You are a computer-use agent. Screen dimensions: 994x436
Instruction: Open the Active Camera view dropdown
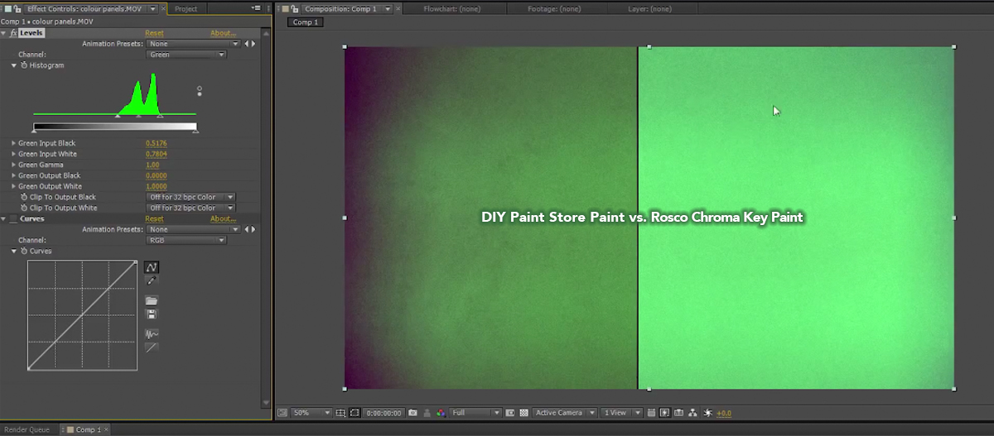tap(566, 413)
